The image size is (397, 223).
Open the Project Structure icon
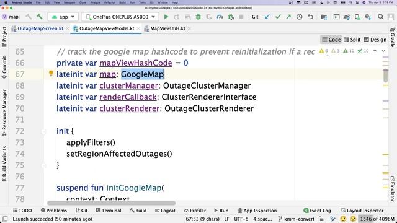pos(324,17)
